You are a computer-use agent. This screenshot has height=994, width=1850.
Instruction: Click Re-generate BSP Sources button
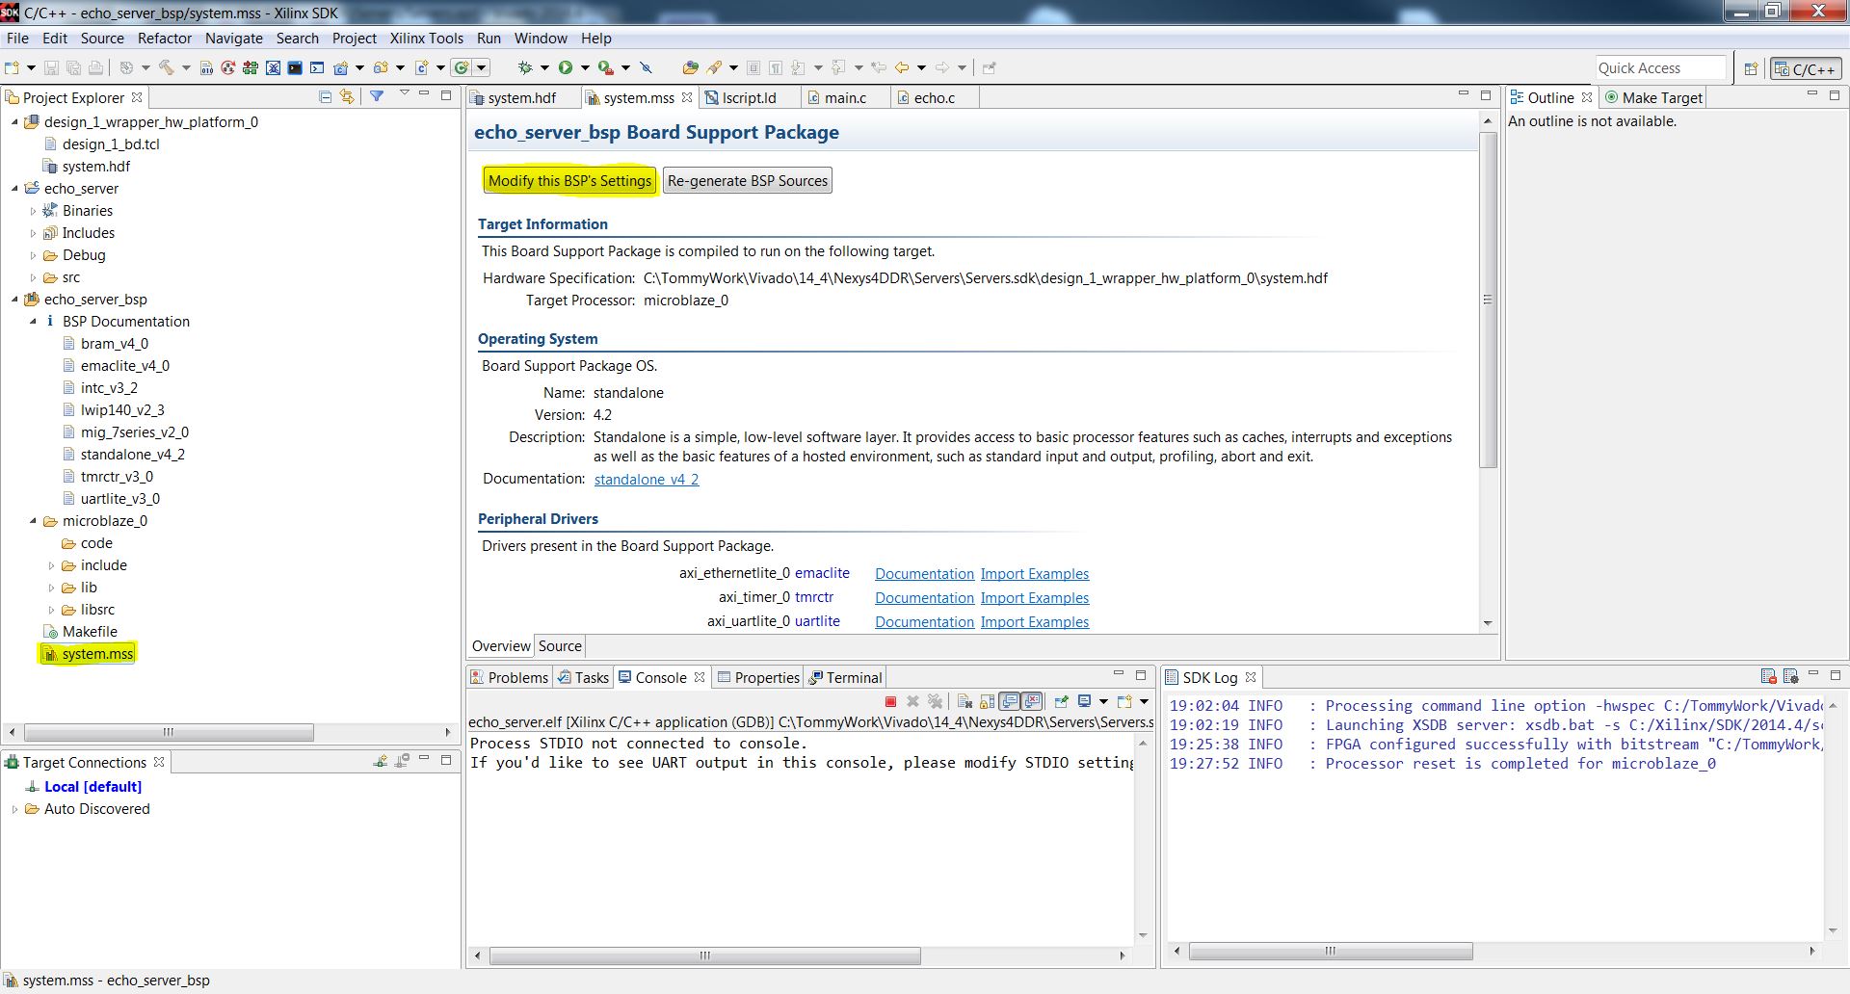[747, 181]
